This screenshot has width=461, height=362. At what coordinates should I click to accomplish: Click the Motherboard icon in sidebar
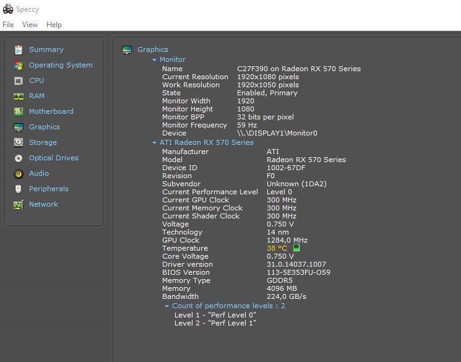[x=19, y=111]
